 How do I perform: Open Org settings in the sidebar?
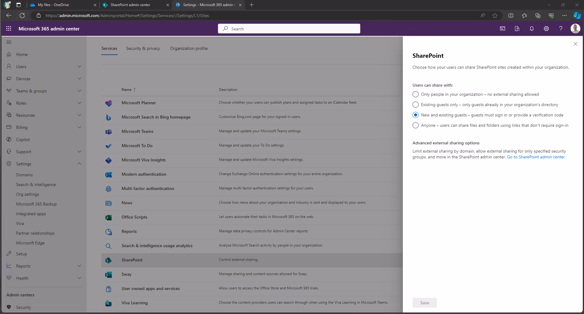point(28,194)
